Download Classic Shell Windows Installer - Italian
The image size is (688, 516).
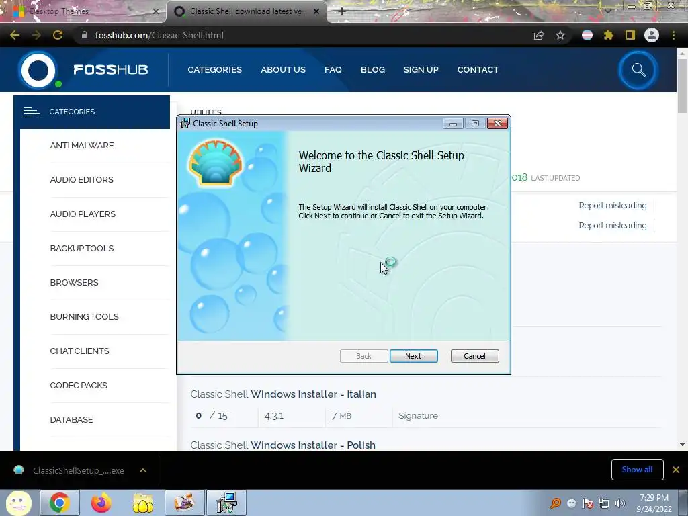tap(283, 394)
